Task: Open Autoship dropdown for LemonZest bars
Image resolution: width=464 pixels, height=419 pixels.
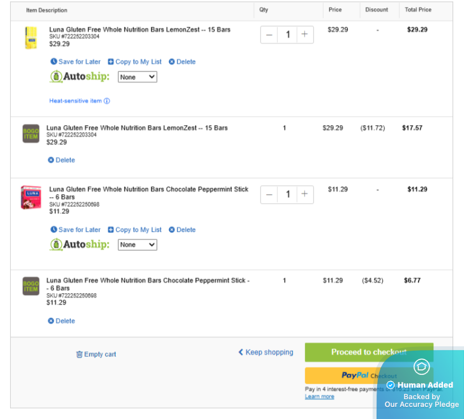Action: [137, 77]
